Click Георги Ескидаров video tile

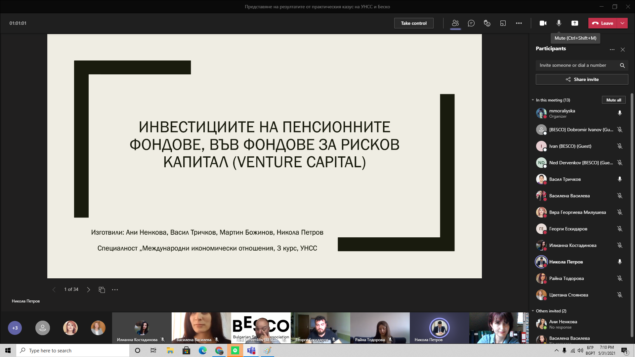[x=320, y=328]
